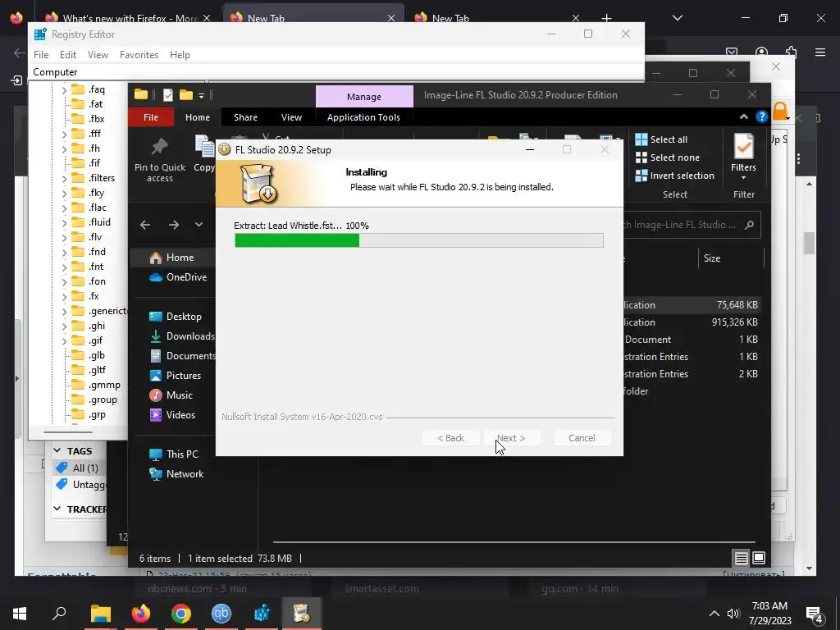Open the Filters dropdown in ribbon
840x630 pixels.
point(743,157)
